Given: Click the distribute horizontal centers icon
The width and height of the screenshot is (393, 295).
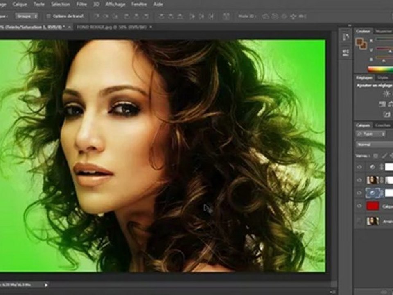Looking at the screenshot, I should coord(201,16).
